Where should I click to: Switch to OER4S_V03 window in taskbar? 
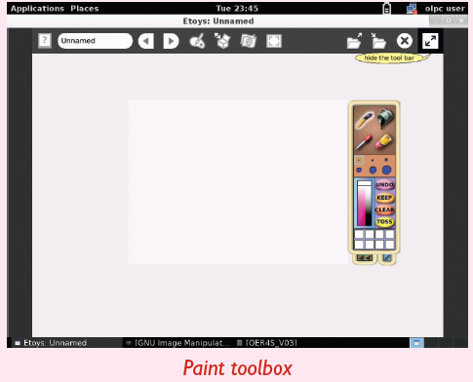coord(267,343)
